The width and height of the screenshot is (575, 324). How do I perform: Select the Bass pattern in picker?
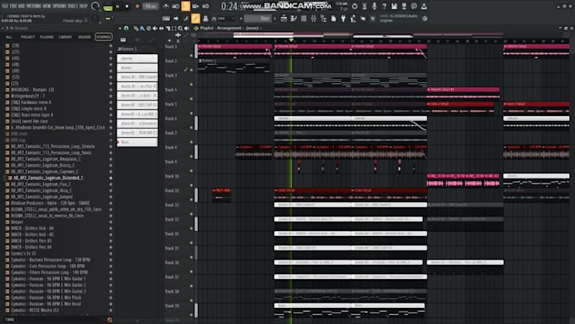[137, 142]
